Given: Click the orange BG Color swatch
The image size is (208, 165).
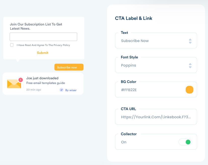Looking at the screenshot, I should [189, 90].
